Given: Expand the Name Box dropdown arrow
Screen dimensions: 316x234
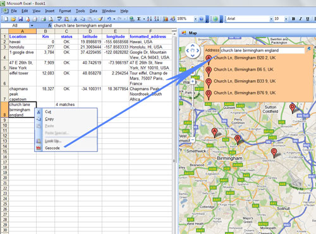Looking at the screenshot, I should tap(32, 26).
